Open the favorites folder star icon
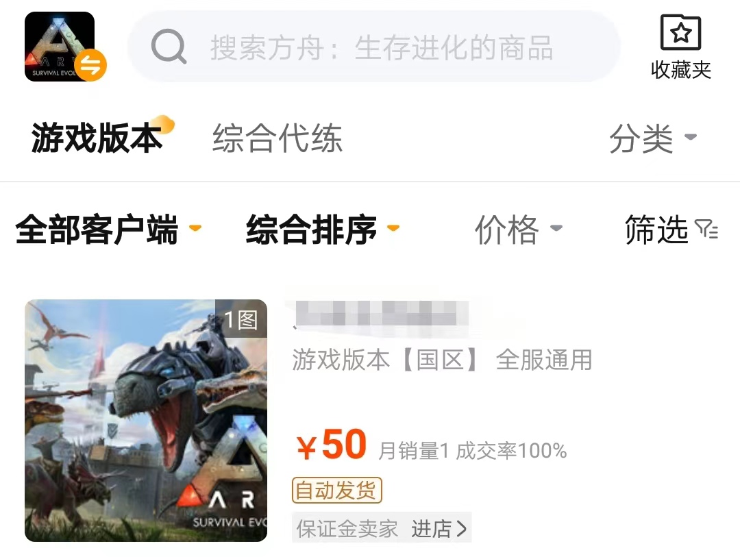740x557 pixels. (680, 32)
